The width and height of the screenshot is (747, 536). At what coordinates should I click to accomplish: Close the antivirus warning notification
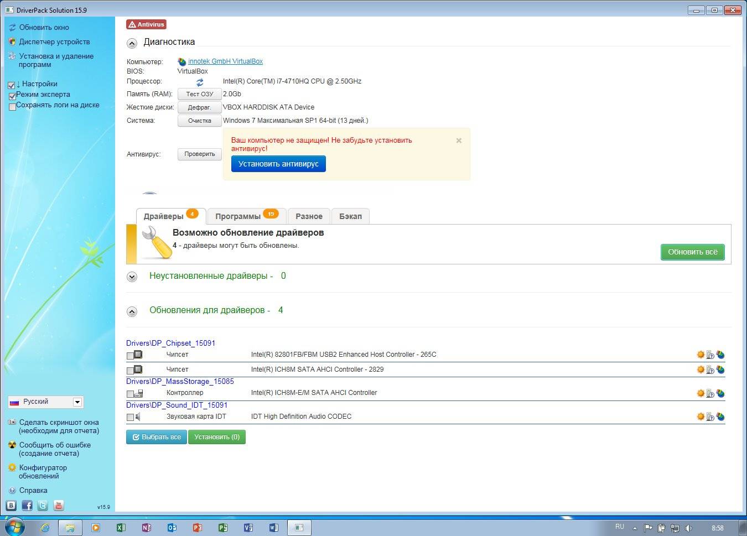point(459,140)
